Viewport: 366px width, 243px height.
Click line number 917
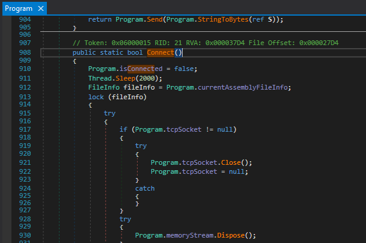point(25,129)
